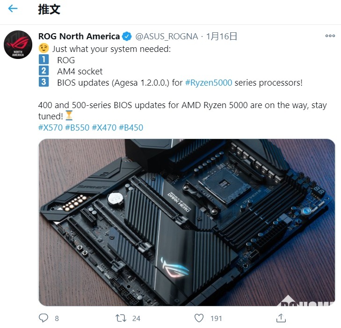Click the reply speech bubble icon
Image resolution: width=341 pixels, height=328 pixels.
click(44, 318)
